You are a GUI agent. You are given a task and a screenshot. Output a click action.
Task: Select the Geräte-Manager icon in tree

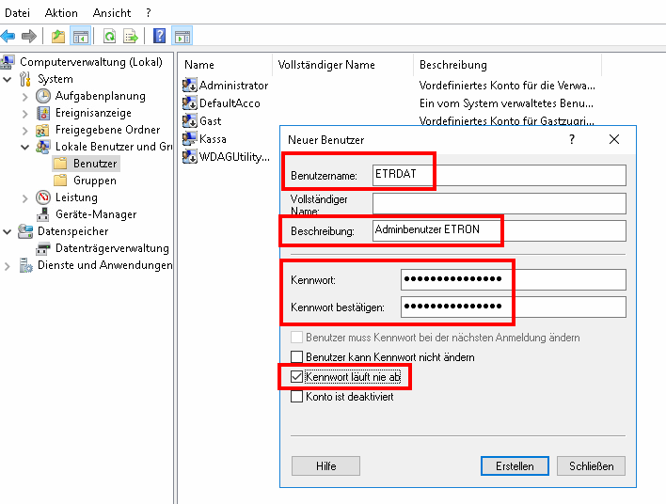[x=43, y=214]
